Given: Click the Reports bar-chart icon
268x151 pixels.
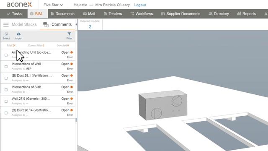Looking at the screenshot, I should click(239, 13).
